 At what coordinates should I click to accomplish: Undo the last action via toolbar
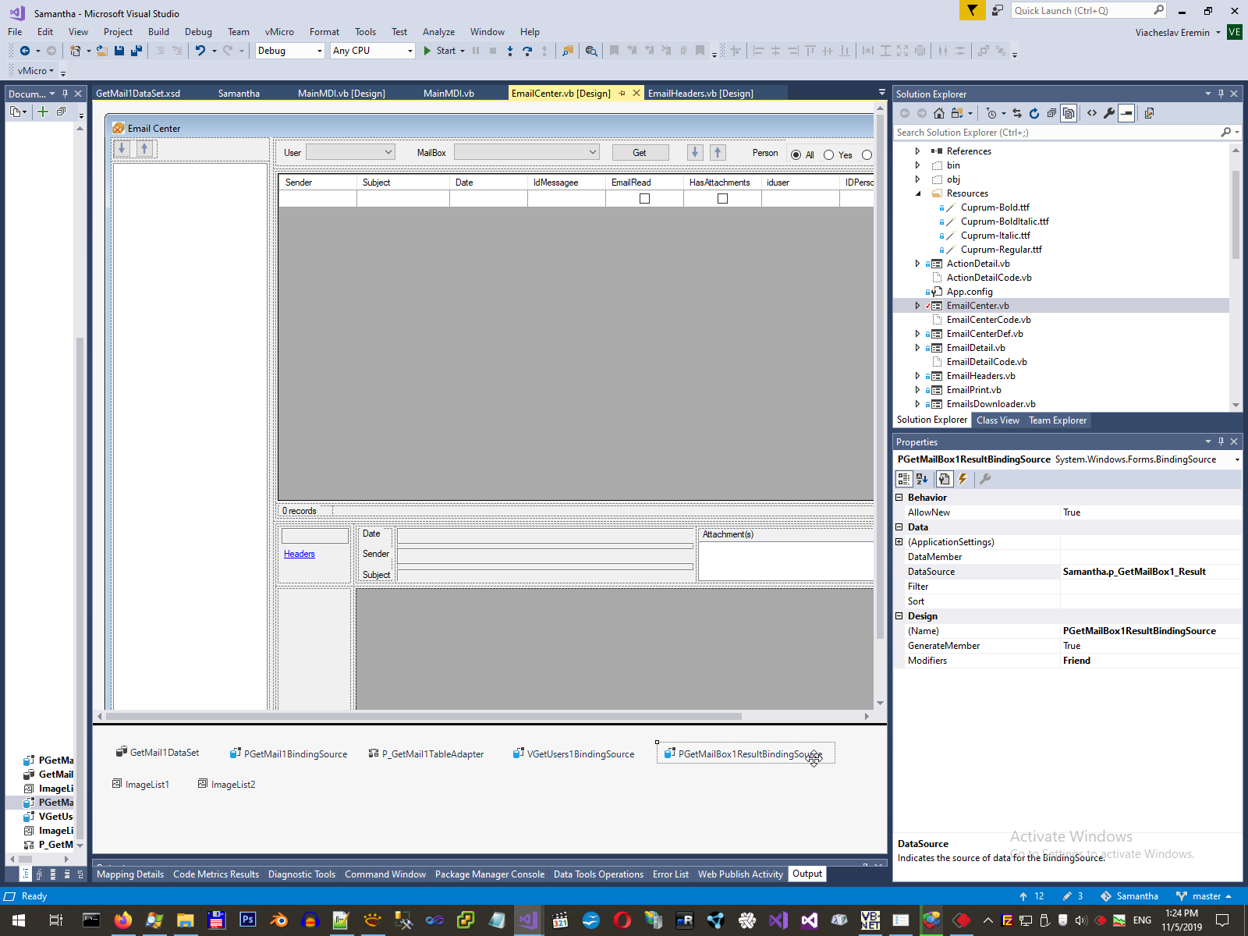pos(200,51)
